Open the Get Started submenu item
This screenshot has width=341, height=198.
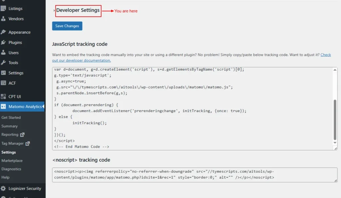tap(11, 117)
